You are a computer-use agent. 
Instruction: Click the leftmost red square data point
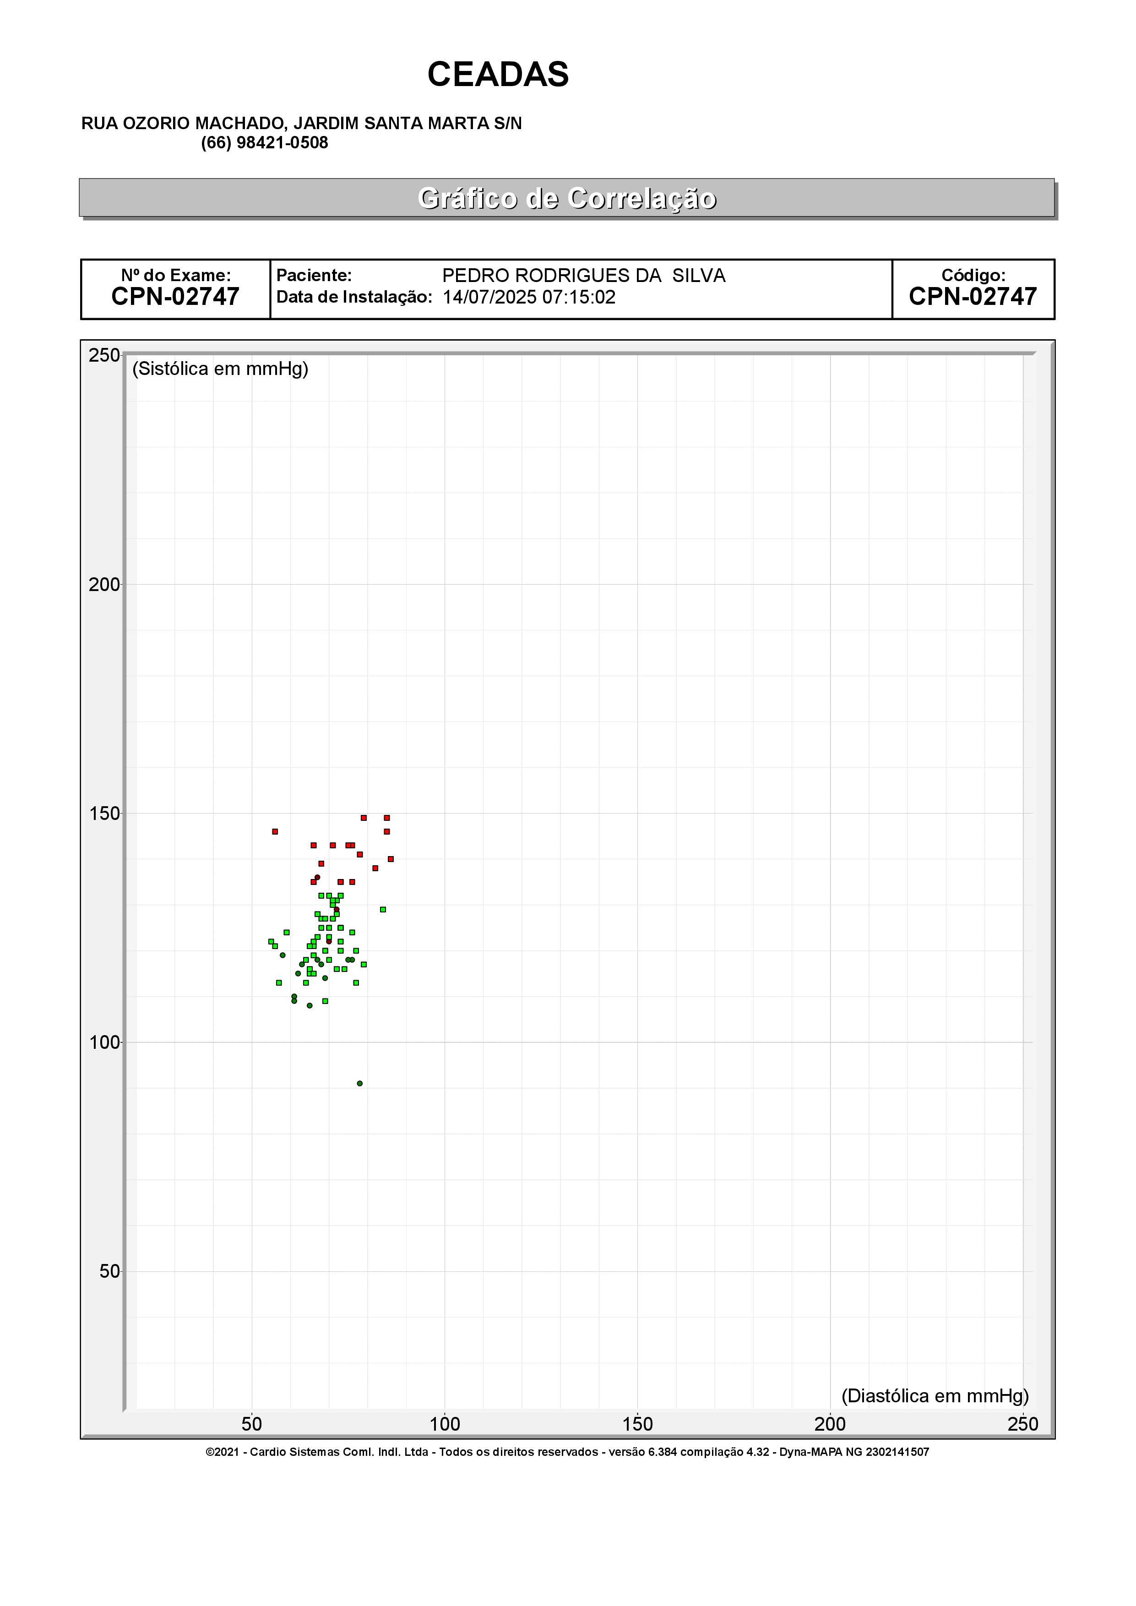point(275,832)
